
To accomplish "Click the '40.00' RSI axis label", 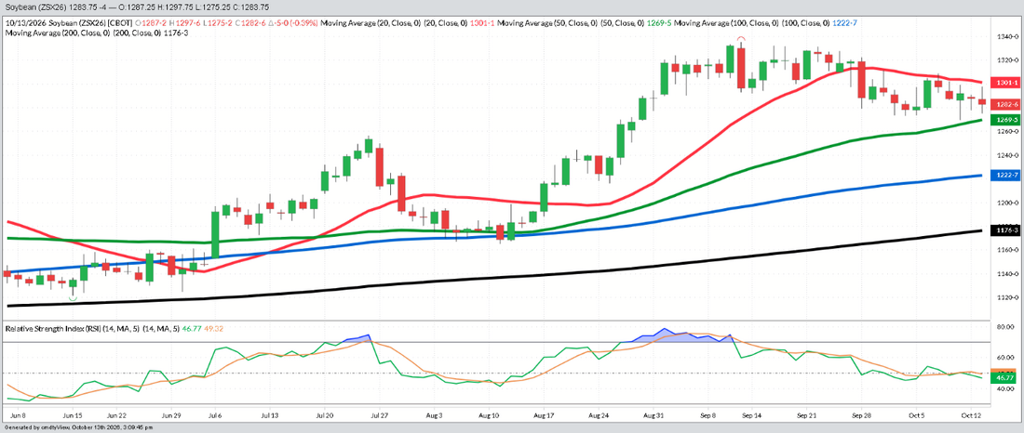I will pyautogui.click(x=1007, y=388).
